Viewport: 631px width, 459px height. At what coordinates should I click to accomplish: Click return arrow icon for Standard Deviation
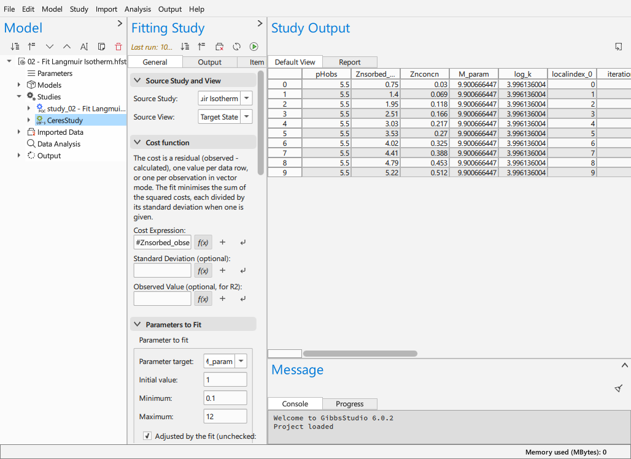tap(242, 270)
